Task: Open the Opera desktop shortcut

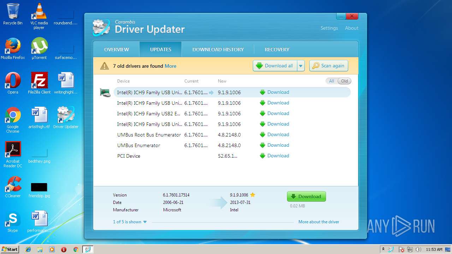Action: pos(13,83)
